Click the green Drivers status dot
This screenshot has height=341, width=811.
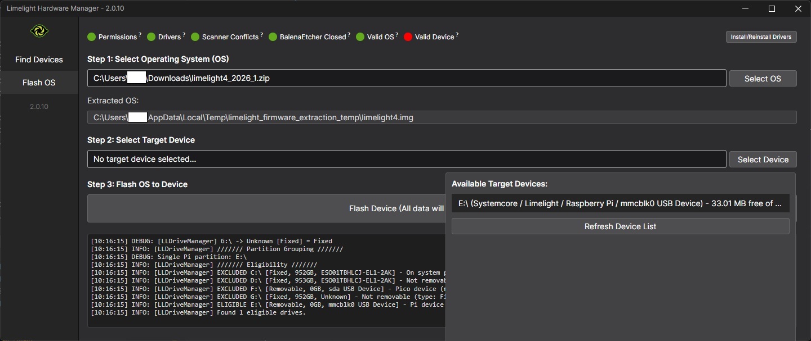[151, 37]
